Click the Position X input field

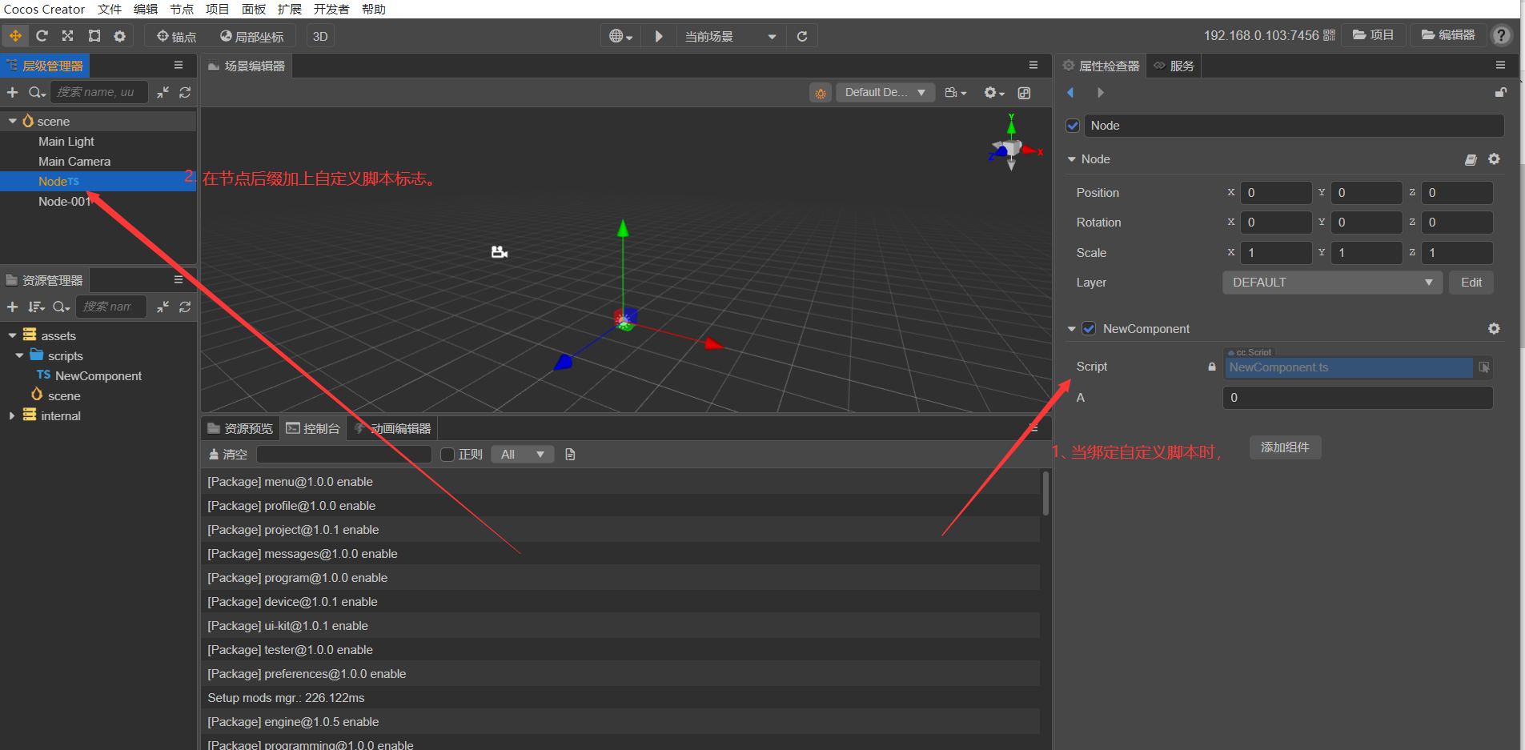pyautogui.click(x=1274, y=193)
